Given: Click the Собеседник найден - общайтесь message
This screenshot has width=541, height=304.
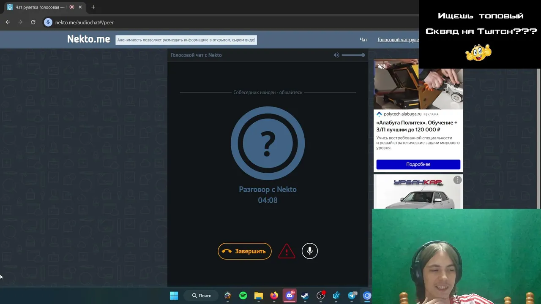Looking at the screenshot, I should (x=268, y=92).
